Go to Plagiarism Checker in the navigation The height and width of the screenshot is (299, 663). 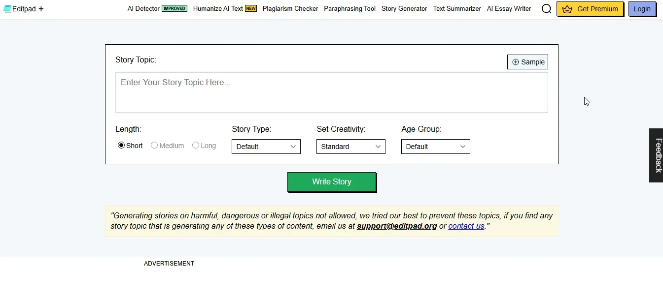[x=290, y=8]
